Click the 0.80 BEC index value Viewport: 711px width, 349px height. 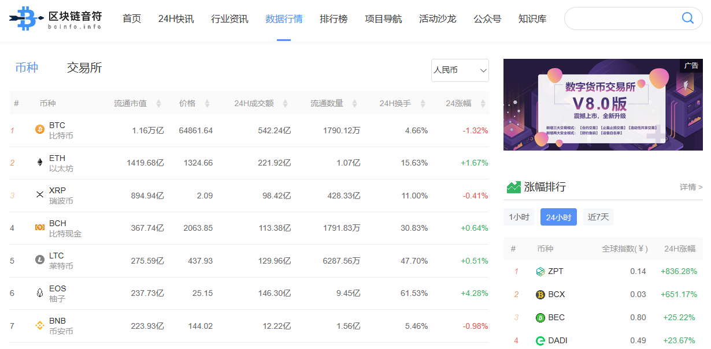[638, 317]
